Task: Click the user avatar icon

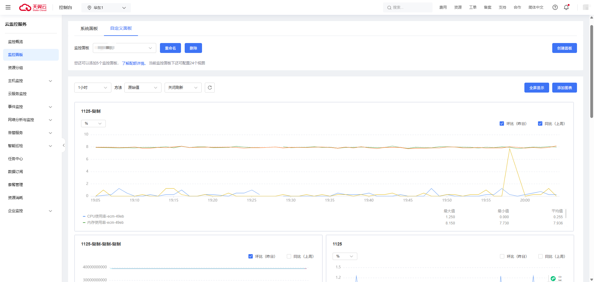Action: pos(585,7)
